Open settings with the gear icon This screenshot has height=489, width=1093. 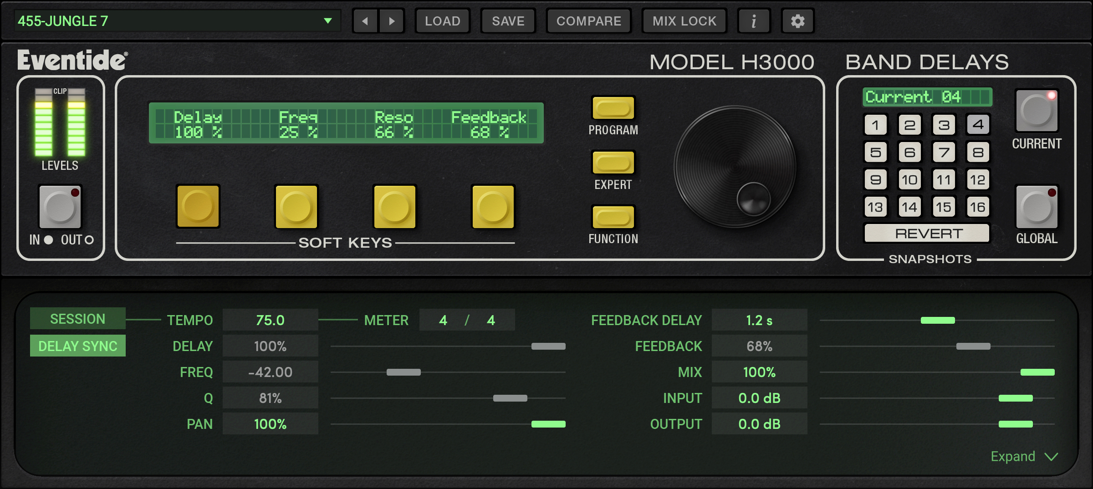click(x=798, y=21)
